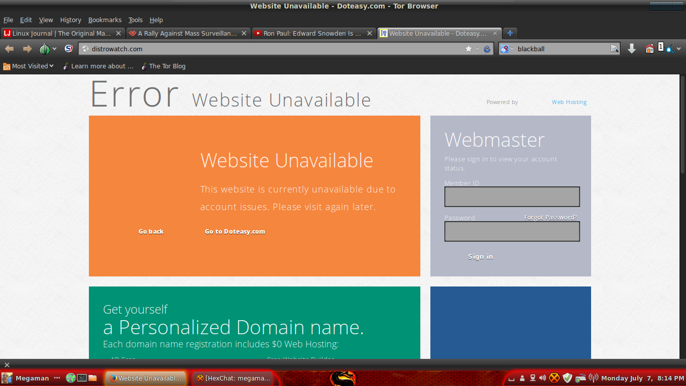Bookmark this page with the star icon
The height and width of the screenshot is (386, 686).
point(469,49)
